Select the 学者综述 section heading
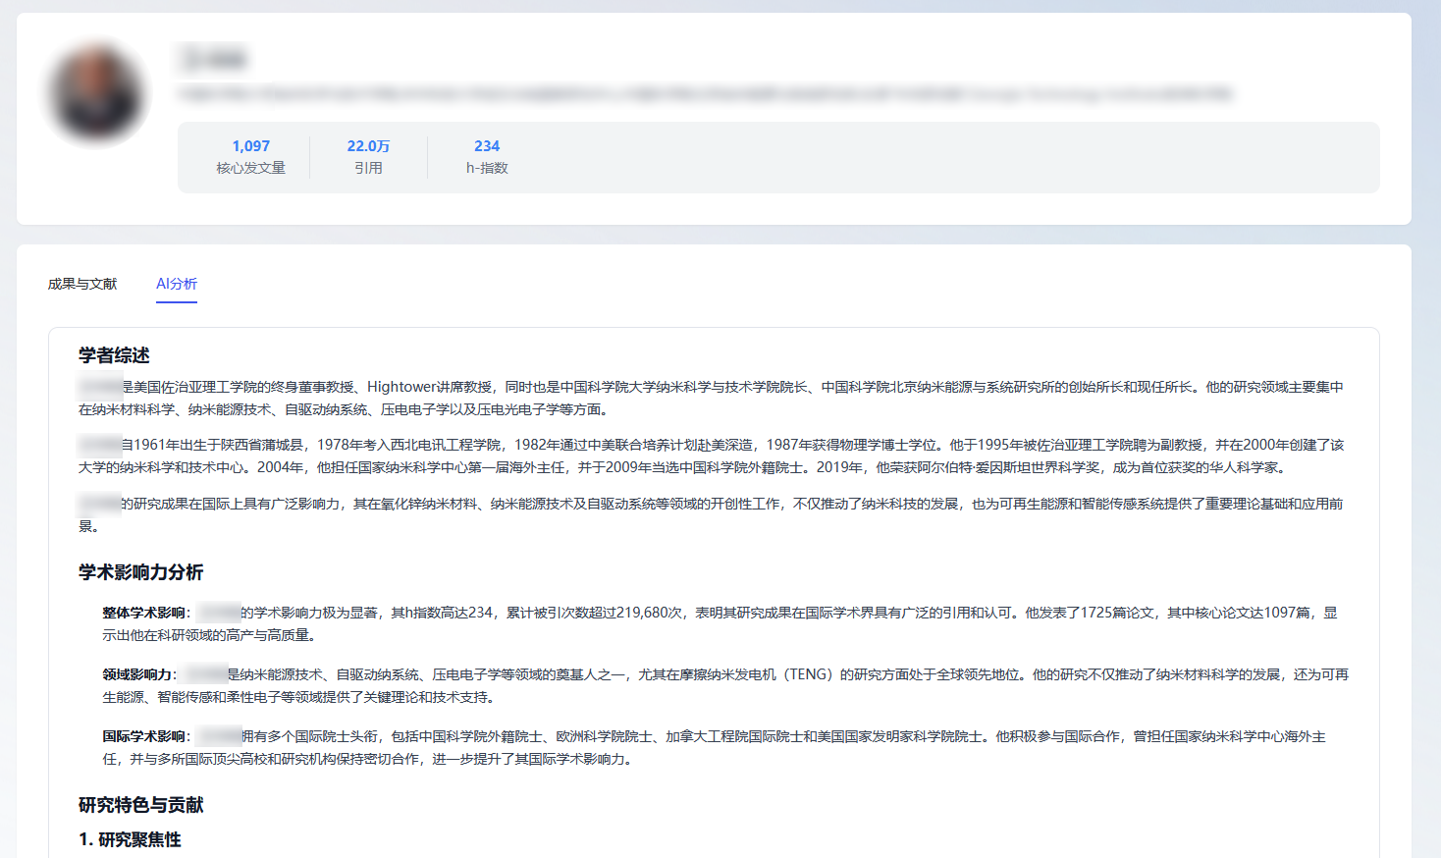The height and width of the screenshot is (858, 1441). pos(111,356)
